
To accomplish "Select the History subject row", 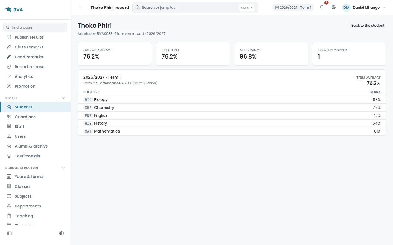I will pos(232,123).
